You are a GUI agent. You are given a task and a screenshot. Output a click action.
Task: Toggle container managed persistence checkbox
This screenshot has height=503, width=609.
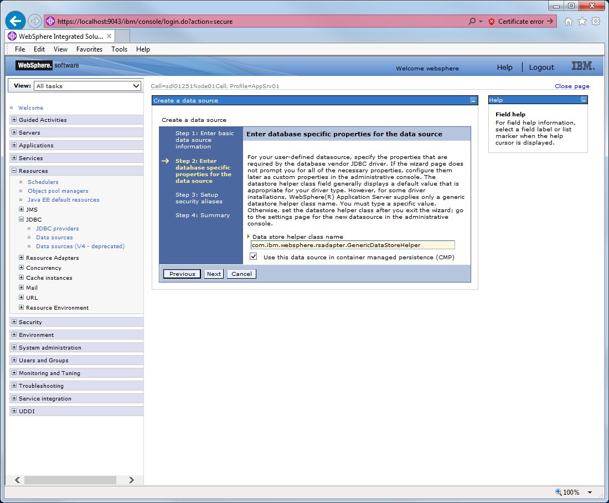[x=253, y=256]
